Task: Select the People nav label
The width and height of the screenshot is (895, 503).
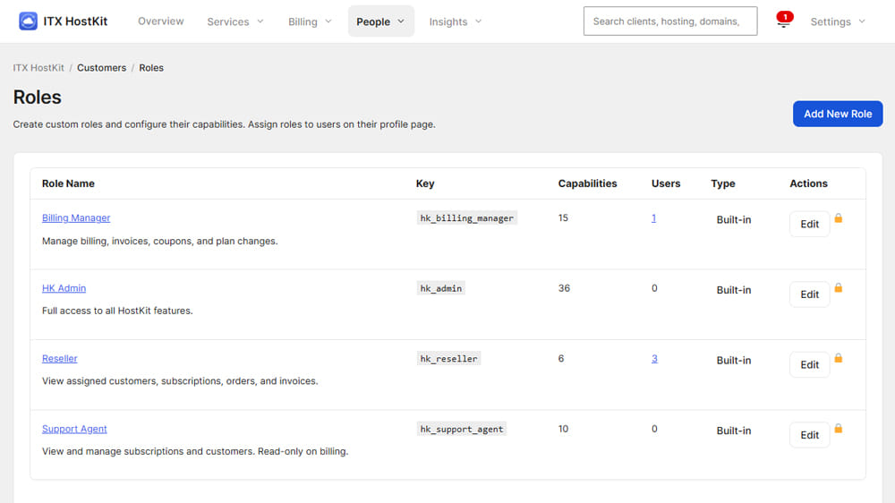Action: (373, 21)
